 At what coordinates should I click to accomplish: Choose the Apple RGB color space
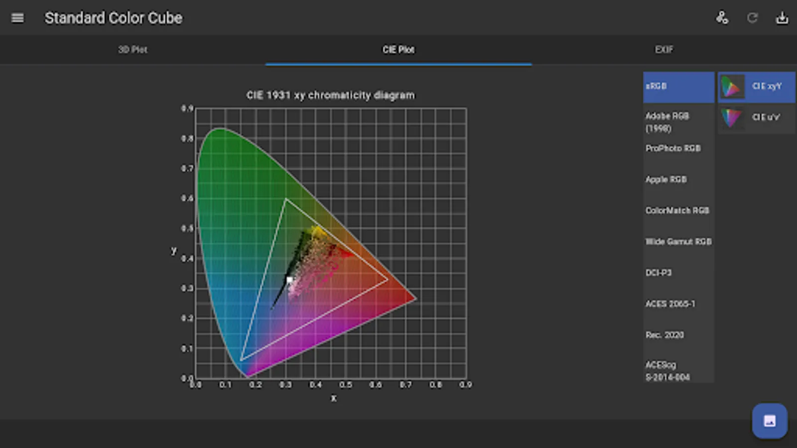pos(678,179)
